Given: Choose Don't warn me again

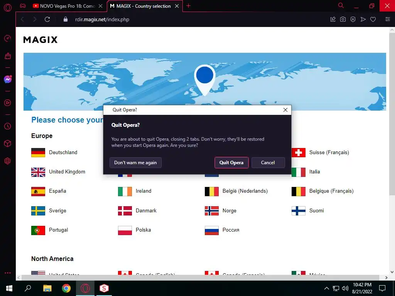Looking at the screenshot, I should tap(135, 163).
